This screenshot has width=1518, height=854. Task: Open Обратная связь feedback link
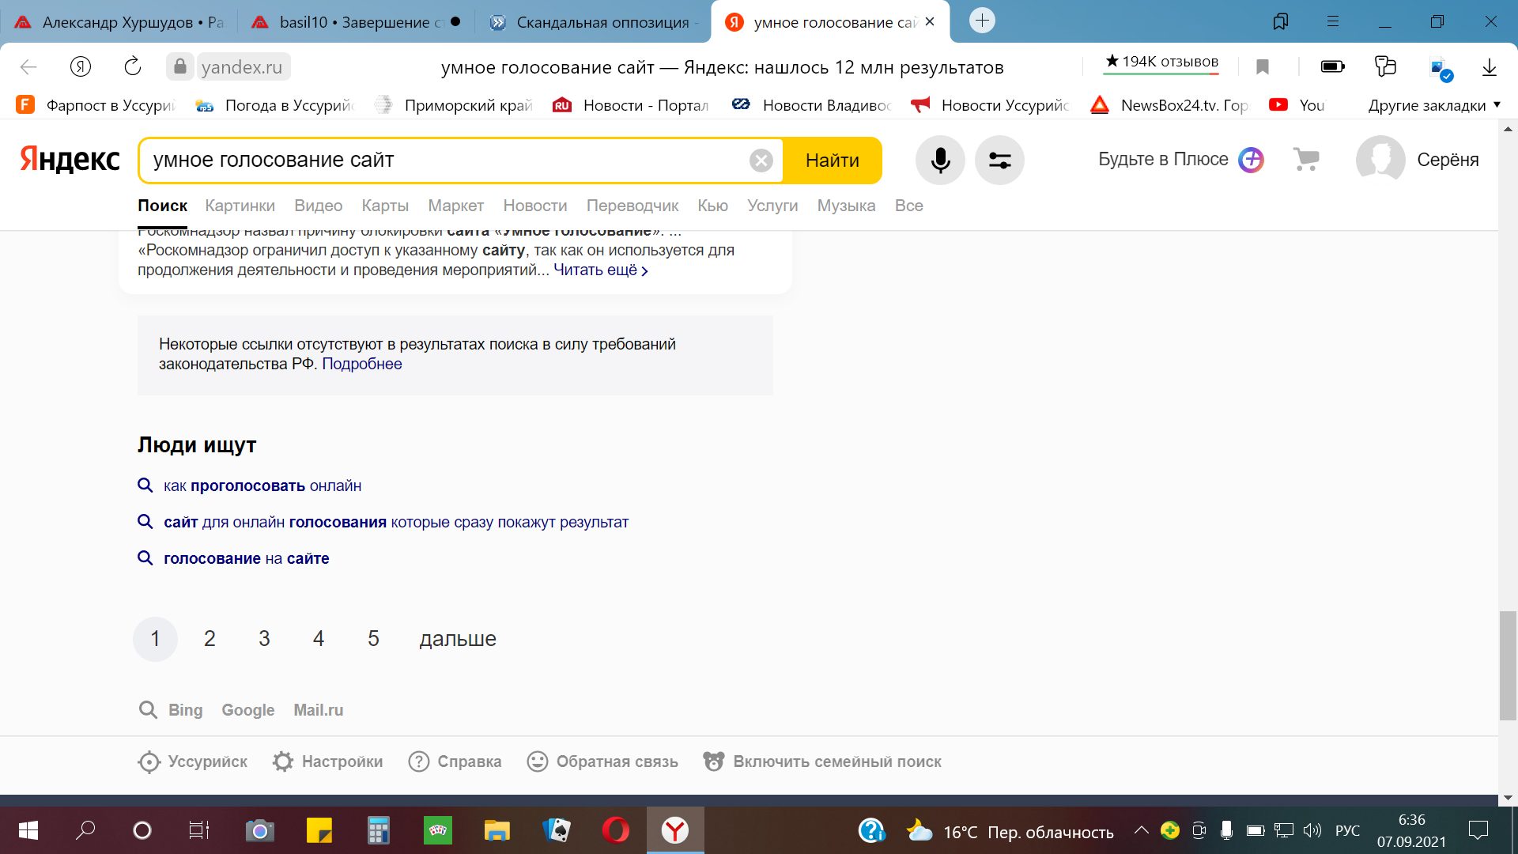click(602, 761)
